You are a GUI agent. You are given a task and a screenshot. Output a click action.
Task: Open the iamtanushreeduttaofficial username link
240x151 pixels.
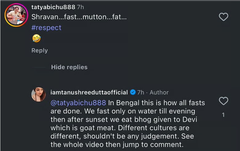[x=89, y=92]
